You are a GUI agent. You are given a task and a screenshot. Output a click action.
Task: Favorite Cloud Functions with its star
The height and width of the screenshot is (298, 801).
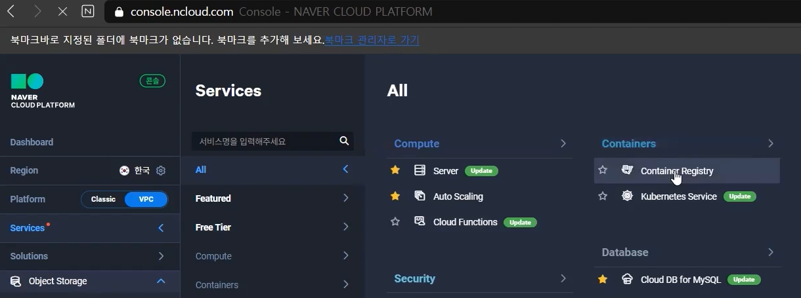click(395, 221)
